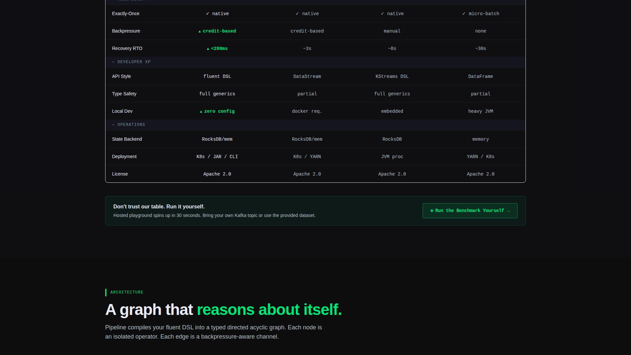This screenshot has width=631, height=355.
Task: Select the Exactly-Once row label
Action: [x=126, y=13]
